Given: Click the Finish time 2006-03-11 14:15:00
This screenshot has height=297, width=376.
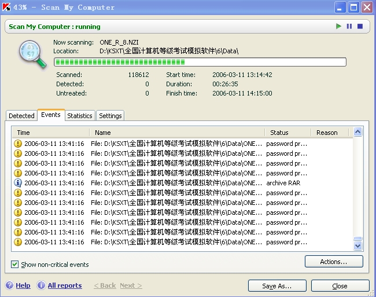Looking at the screenshot, I should 242,93.
